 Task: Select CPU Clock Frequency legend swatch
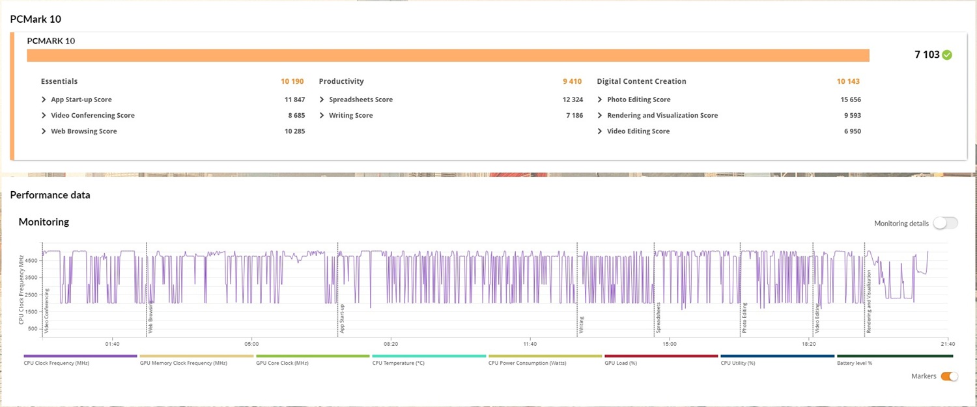[80, 356]
